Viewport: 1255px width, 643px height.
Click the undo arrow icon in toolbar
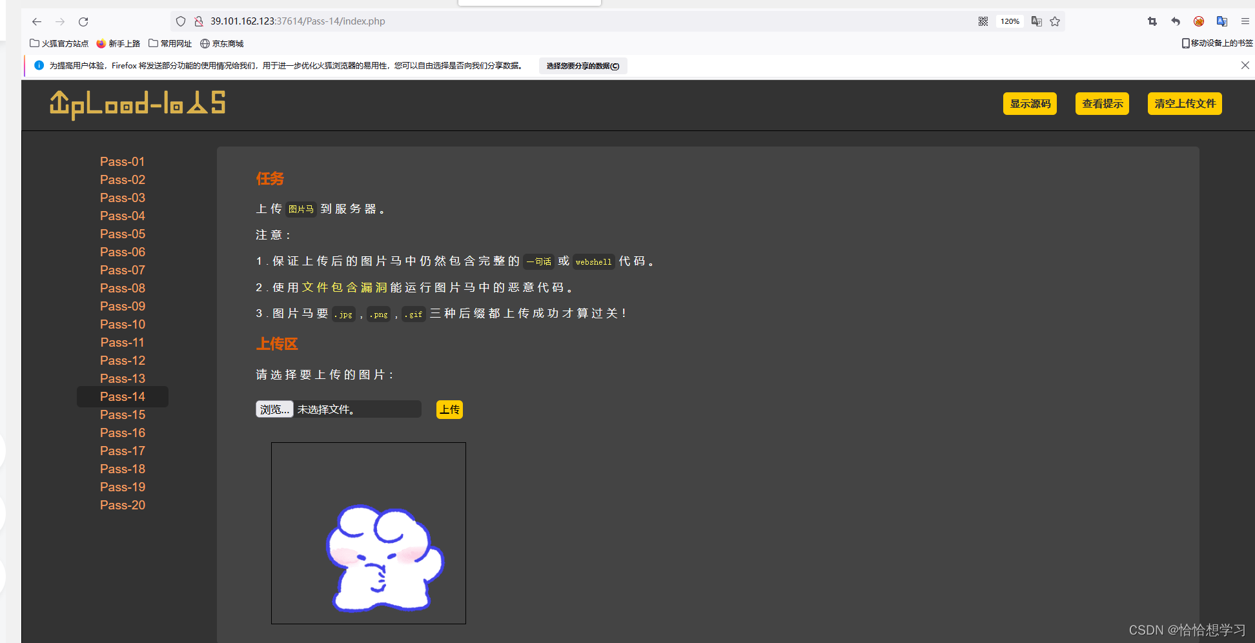click(x=1175, y=21)
